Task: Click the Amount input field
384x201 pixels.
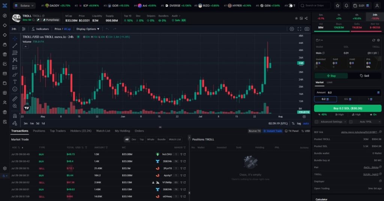Action: pyautogui.click(x=348, y=93)
